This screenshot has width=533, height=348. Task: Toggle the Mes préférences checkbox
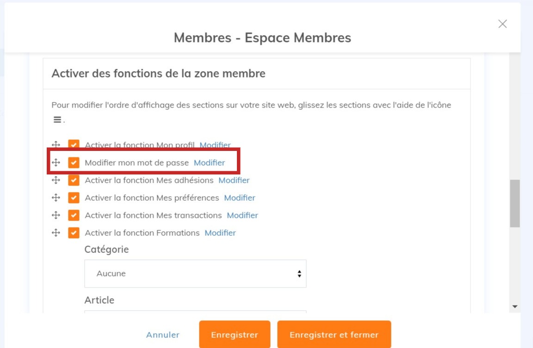pos(74,198)
